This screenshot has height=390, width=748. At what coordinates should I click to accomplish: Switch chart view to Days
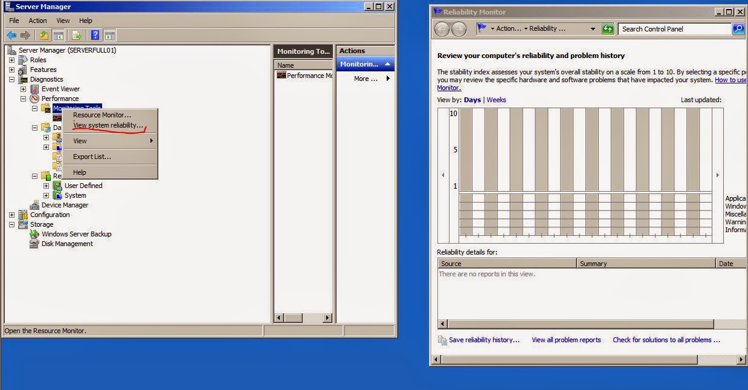tap(472, 100)
